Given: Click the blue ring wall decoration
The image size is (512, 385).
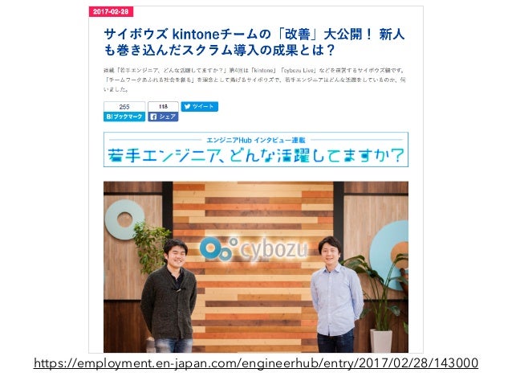Looking at the screenshot, I should pyautogui.click(x=125, y=219).
